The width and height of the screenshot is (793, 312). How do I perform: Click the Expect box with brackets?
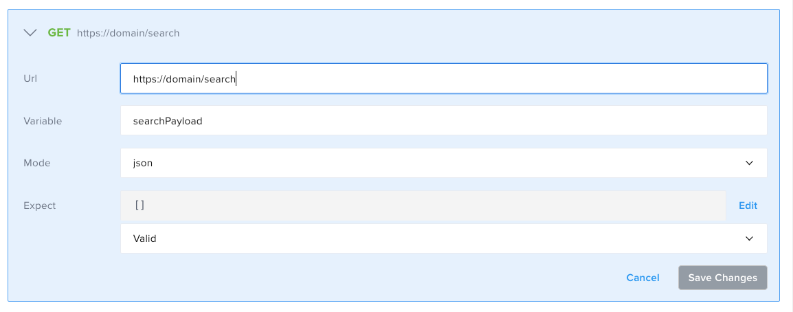pos(423,205)
